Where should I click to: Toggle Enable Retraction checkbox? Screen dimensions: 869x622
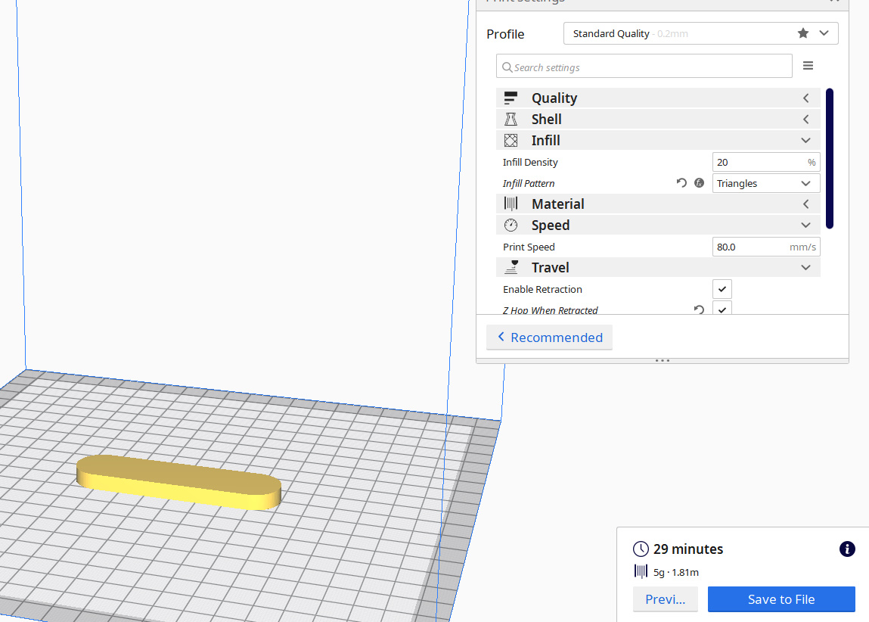722,289
